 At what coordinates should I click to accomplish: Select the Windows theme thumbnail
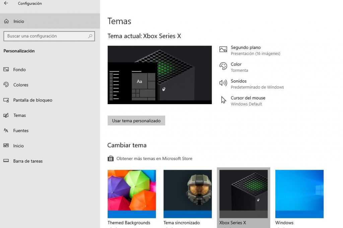299,194
